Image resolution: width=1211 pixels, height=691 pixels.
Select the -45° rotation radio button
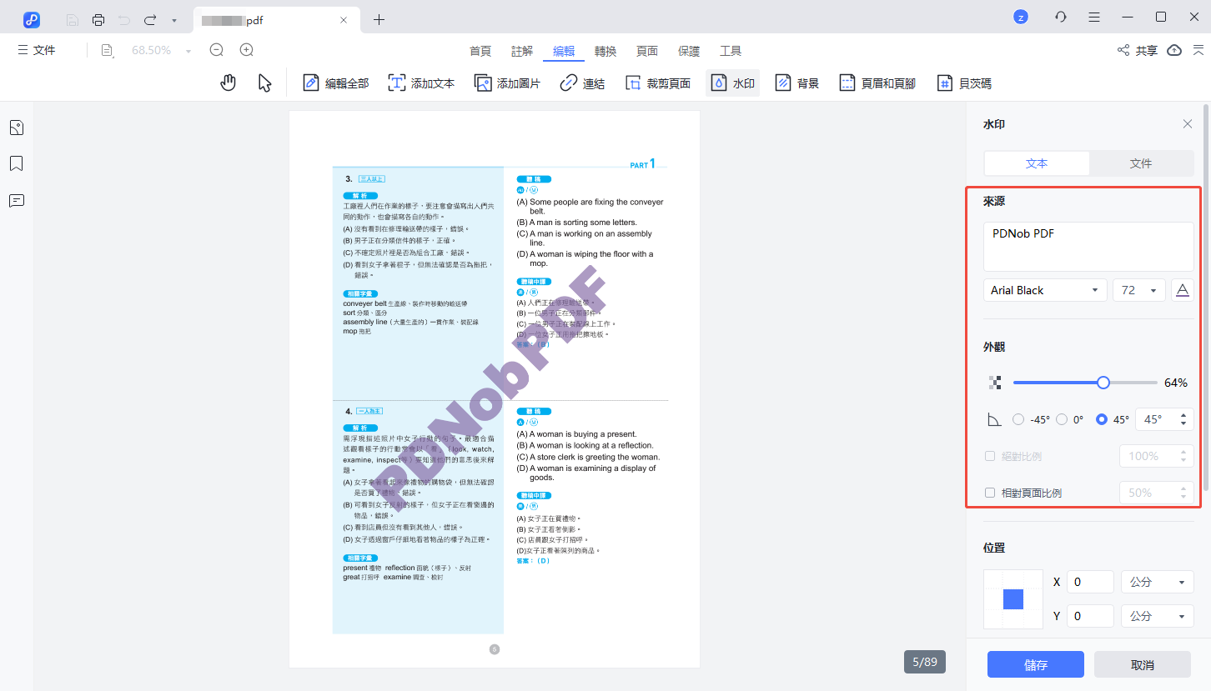[1018, 419]
